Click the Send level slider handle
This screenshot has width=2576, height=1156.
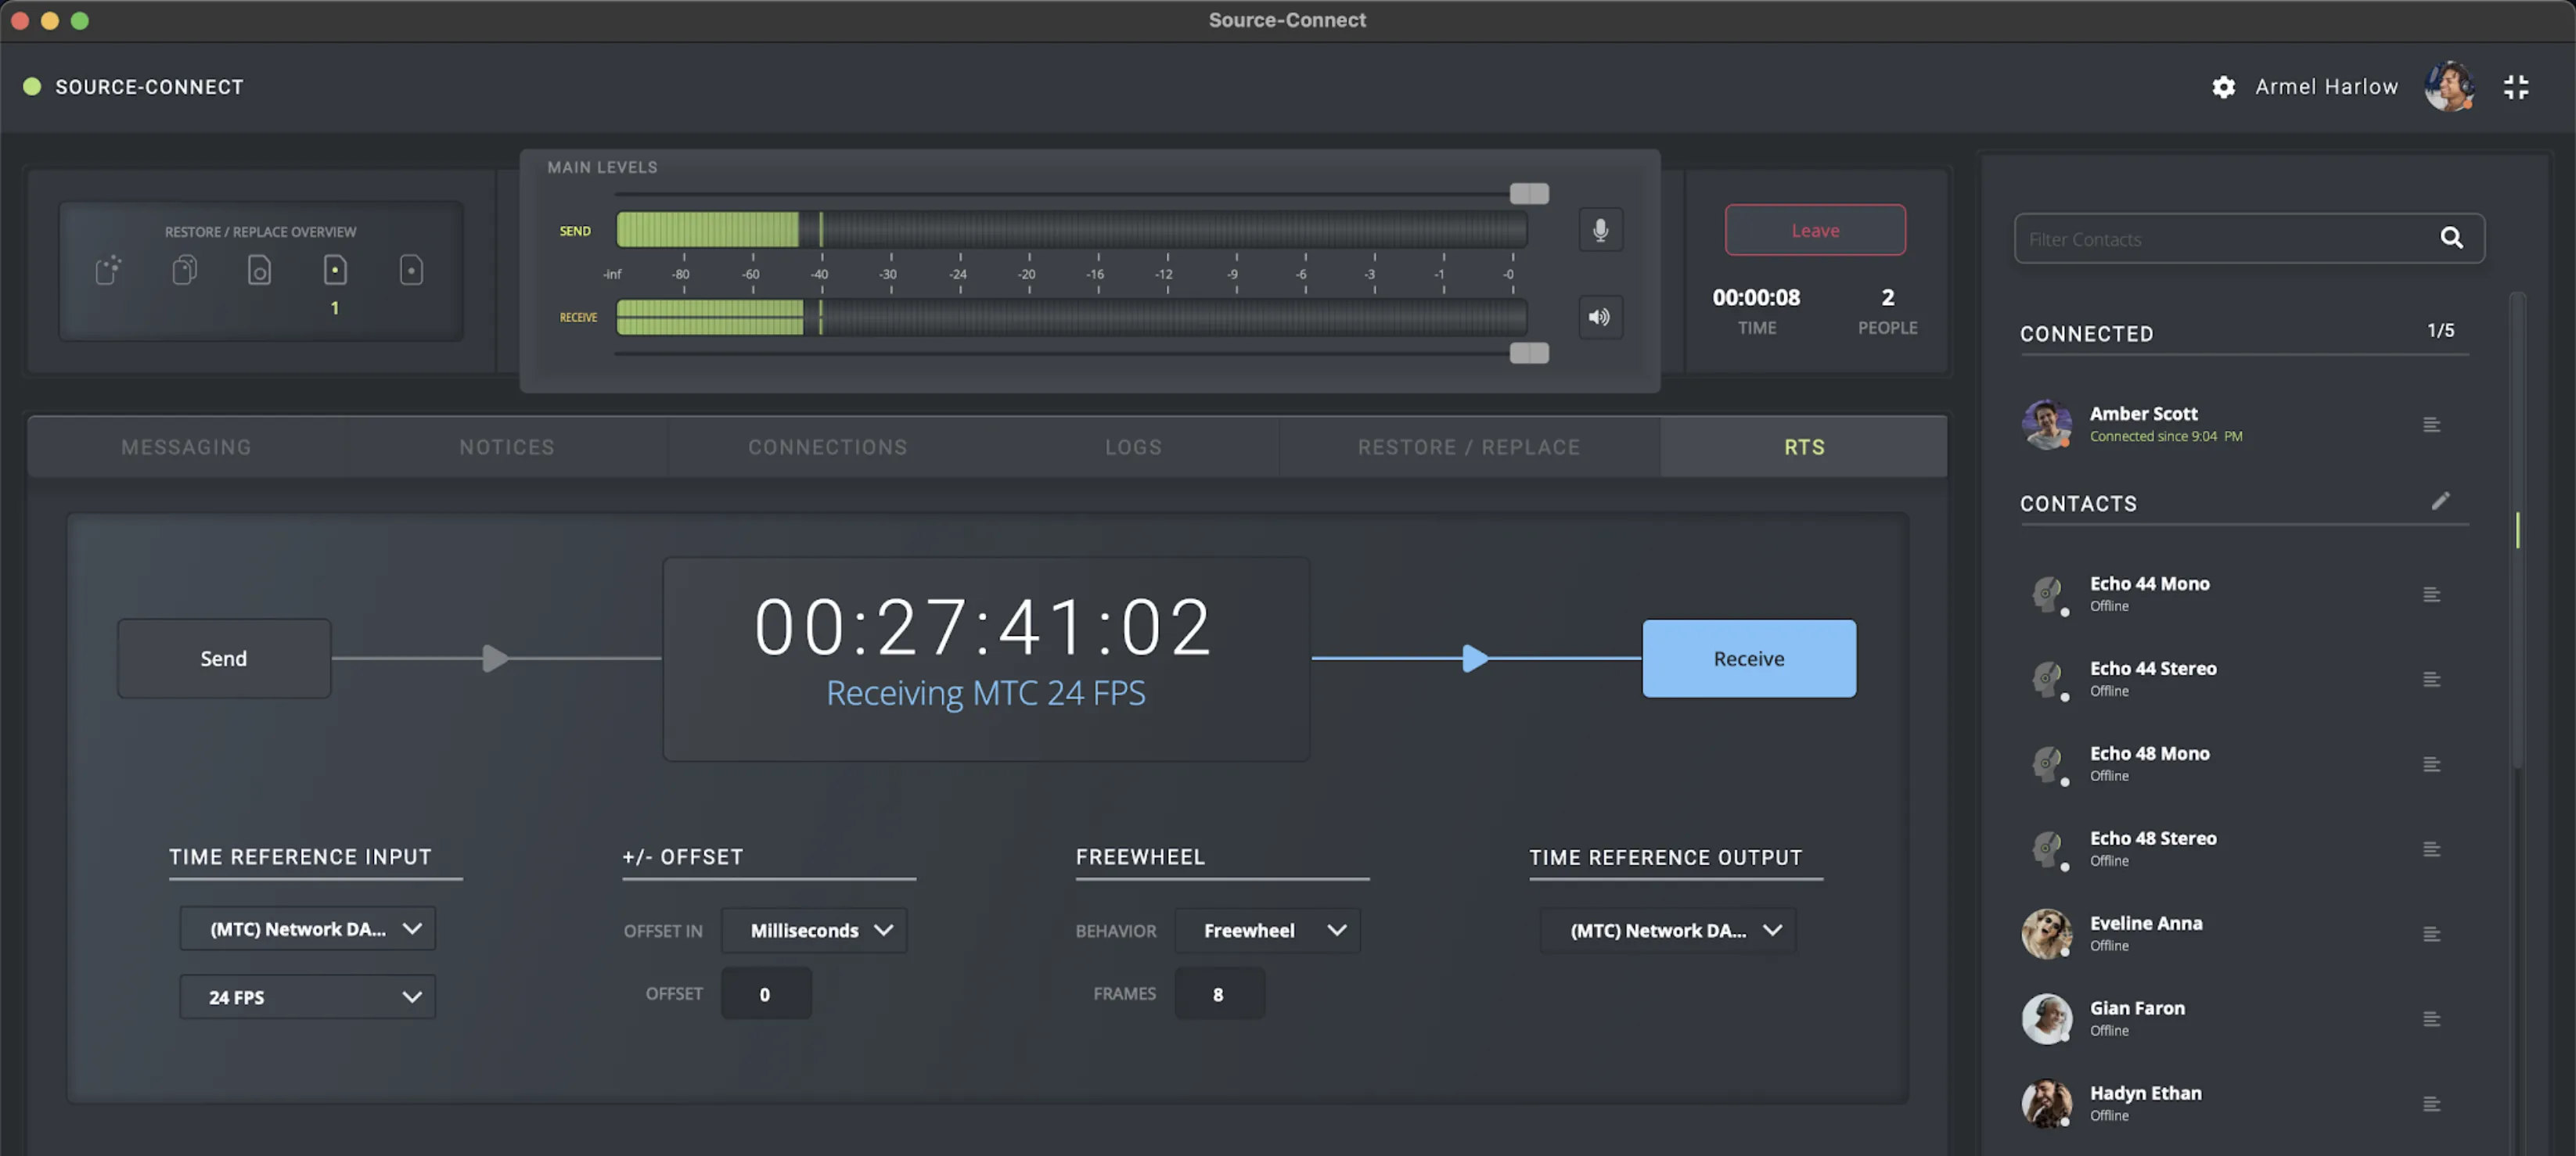coord(1529,193)
